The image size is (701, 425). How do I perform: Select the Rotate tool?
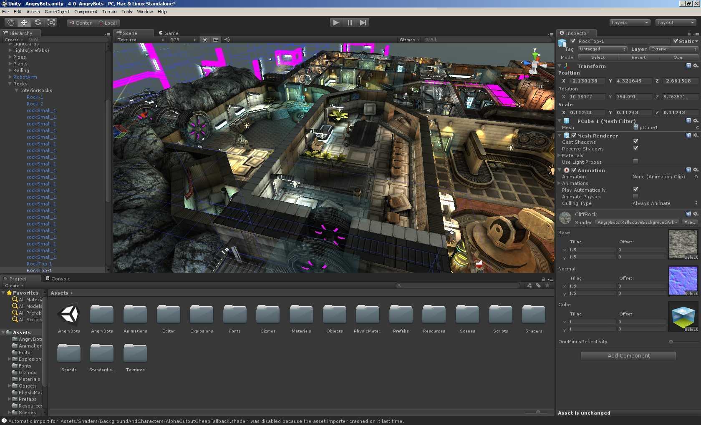click(38, 22)
